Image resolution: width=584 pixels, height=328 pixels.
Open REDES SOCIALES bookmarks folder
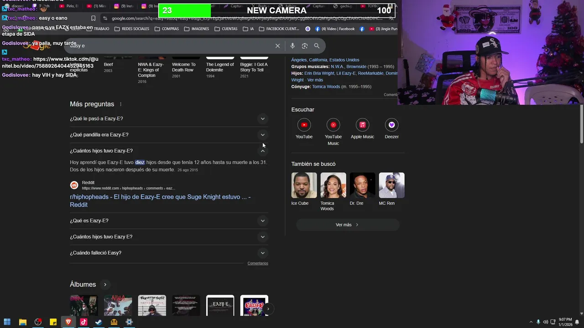click(x=132, y=29)
